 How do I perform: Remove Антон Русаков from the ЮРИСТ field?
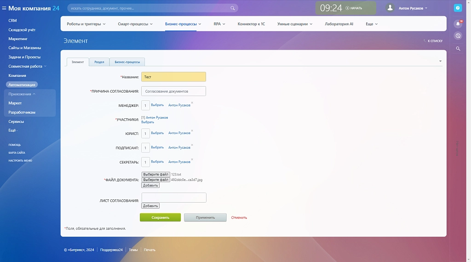192,131
